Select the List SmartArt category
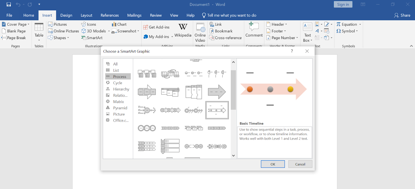Screen dimensions: 415x189 [118, 70]
